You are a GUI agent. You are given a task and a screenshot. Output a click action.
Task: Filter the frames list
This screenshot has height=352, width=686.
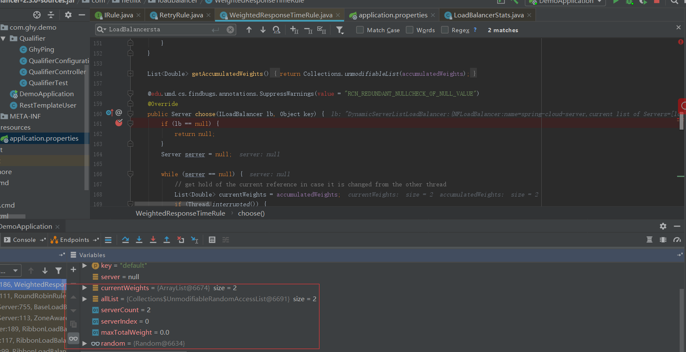[59, 271]
